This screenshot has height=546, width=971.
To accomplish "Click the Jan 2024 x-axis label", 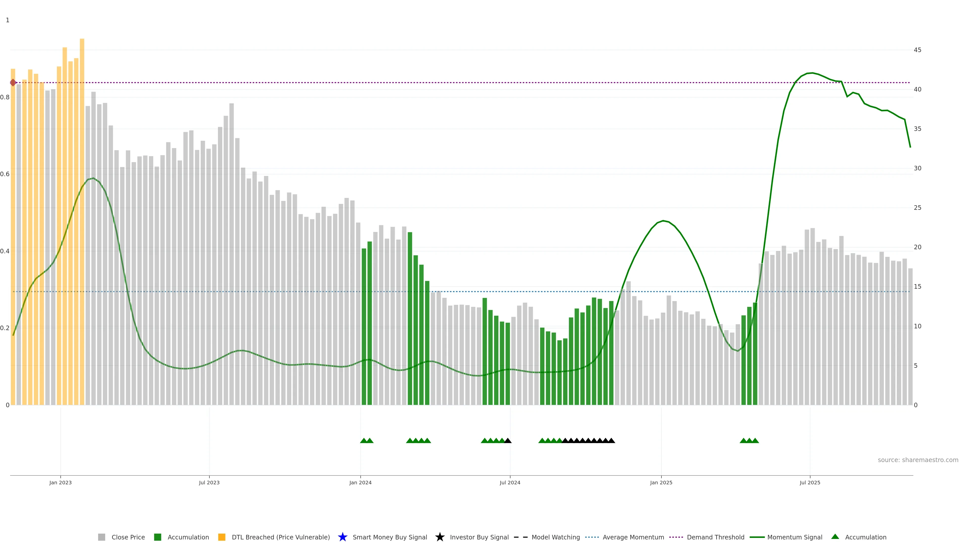I will point(360,482).
